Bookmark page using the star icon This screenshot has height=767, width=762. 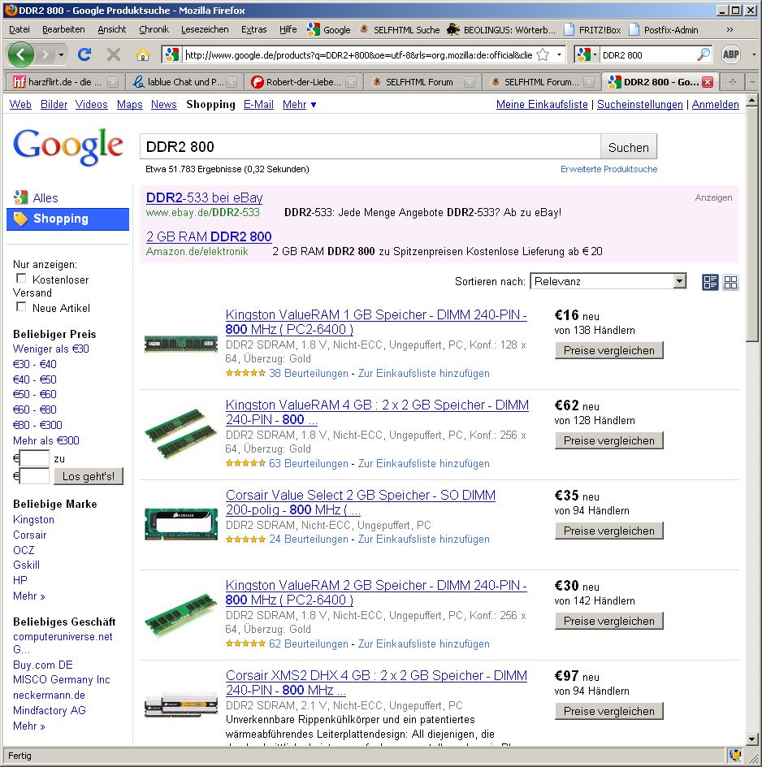point(542,54)
